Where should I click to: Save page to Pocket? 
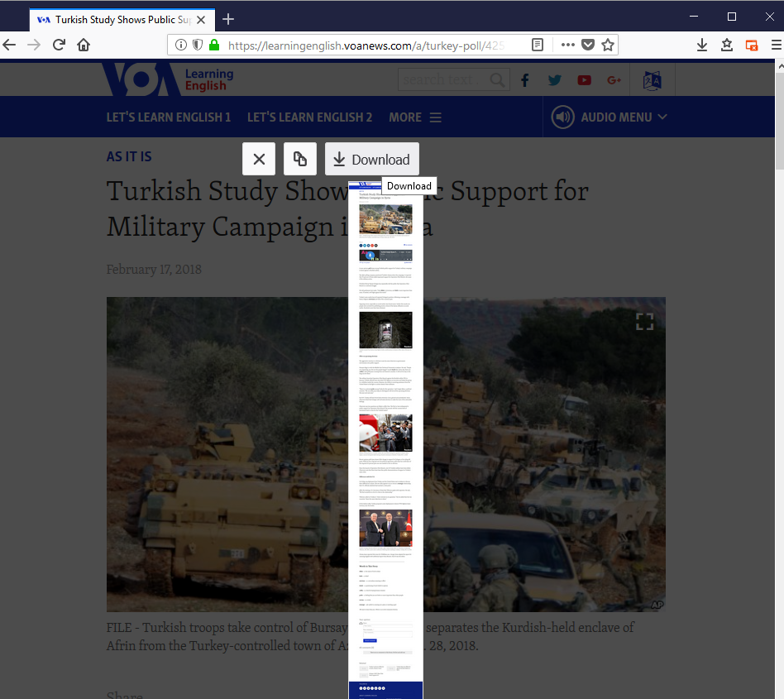click(x=588, y=45)
